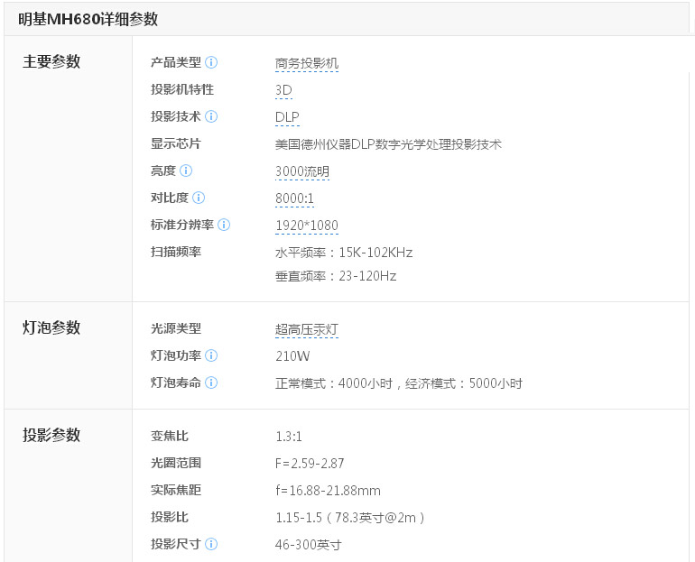The height and width of the screenshot is (562, 695).
Task: Open the 8000:1 contrast link
Action: [x=294, y=198]
